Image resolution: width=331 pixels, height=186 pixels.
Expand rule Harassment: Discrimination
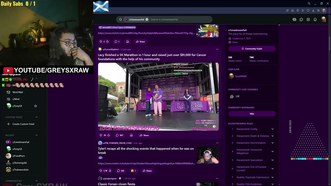[x=272, y=143]
